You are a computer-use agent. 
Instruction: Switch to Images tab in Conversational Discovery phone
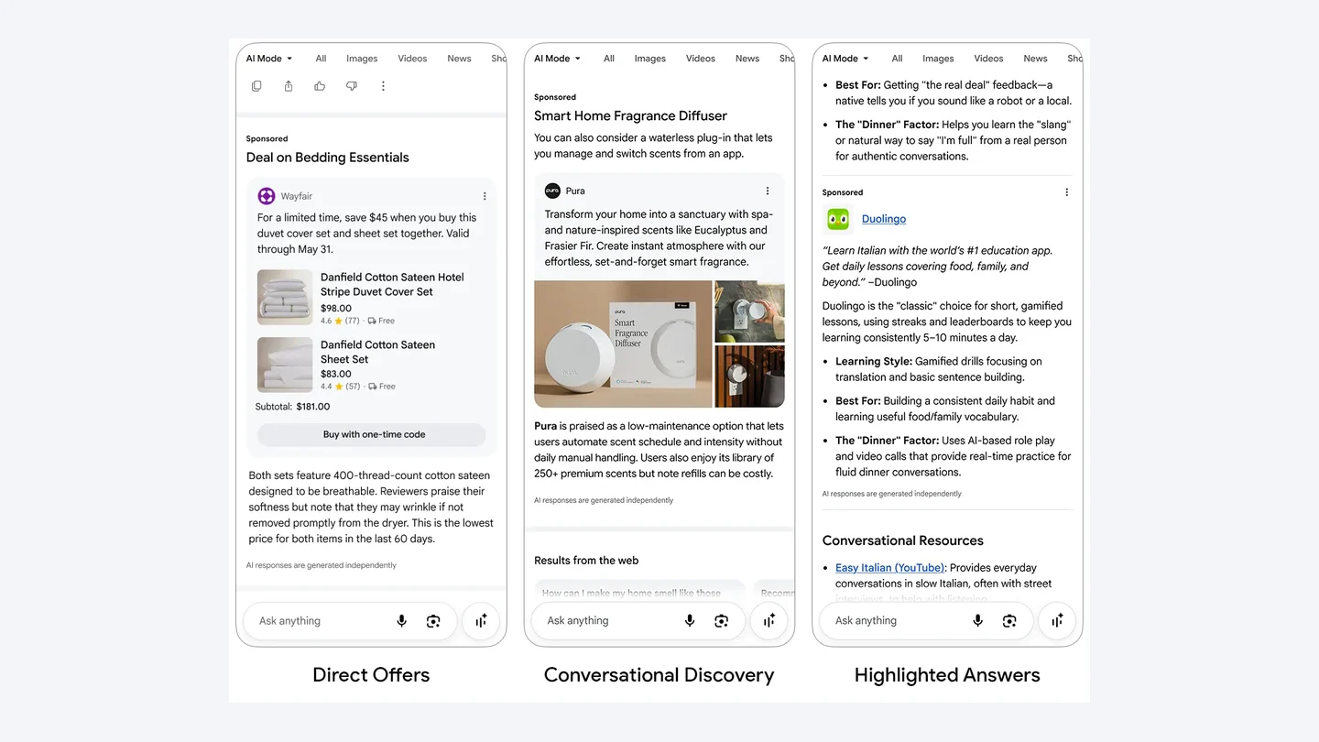click(650, 59)
